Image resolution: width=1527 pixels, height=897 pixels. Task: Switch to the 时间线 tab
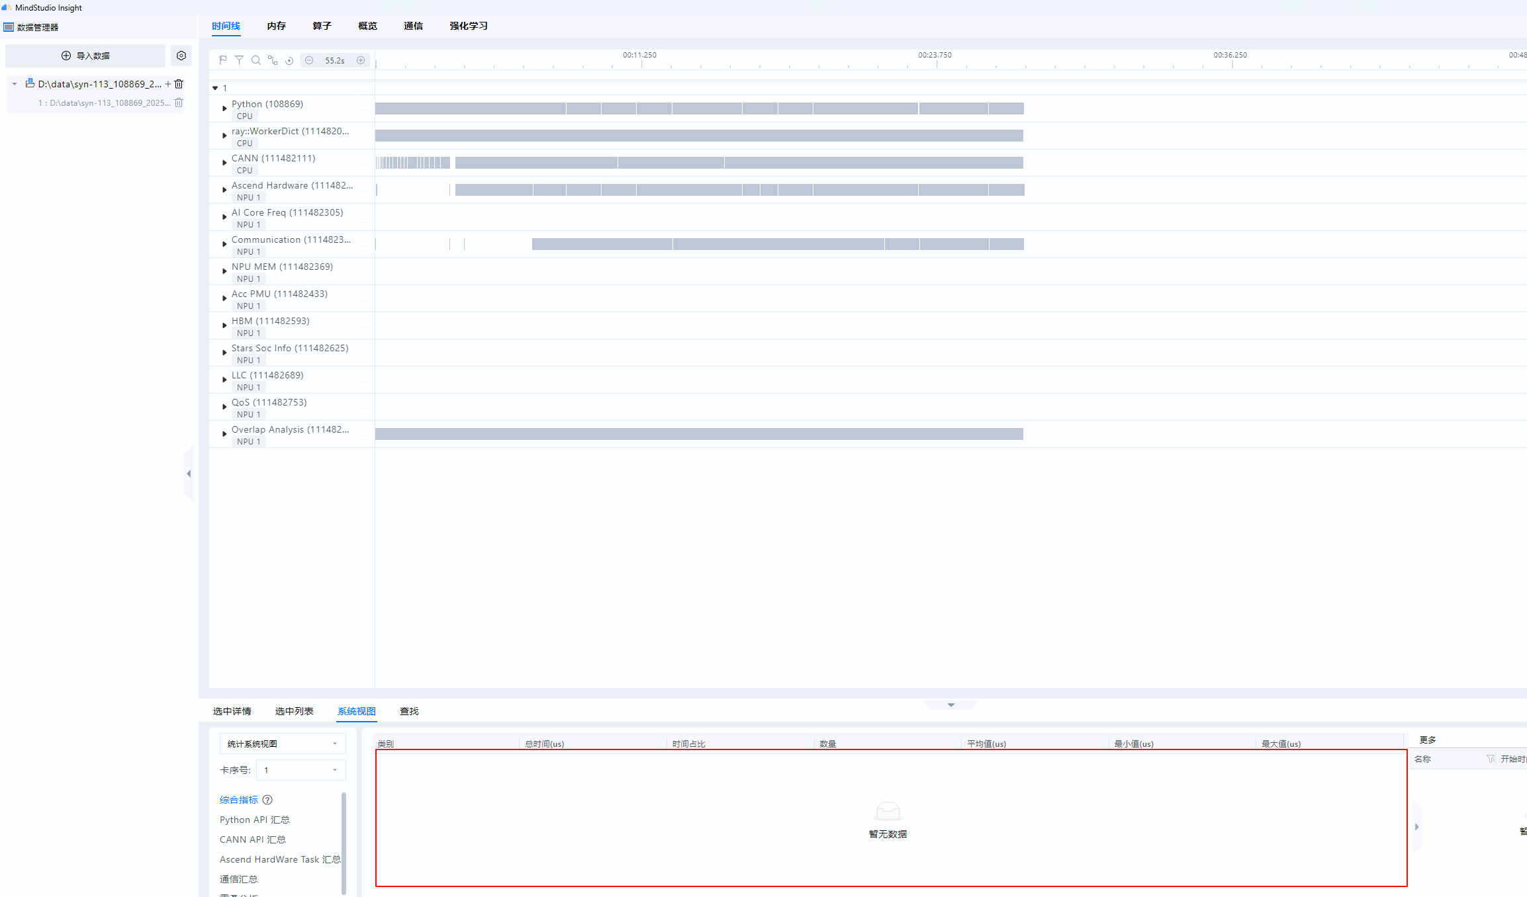click(x=226, y=26)
